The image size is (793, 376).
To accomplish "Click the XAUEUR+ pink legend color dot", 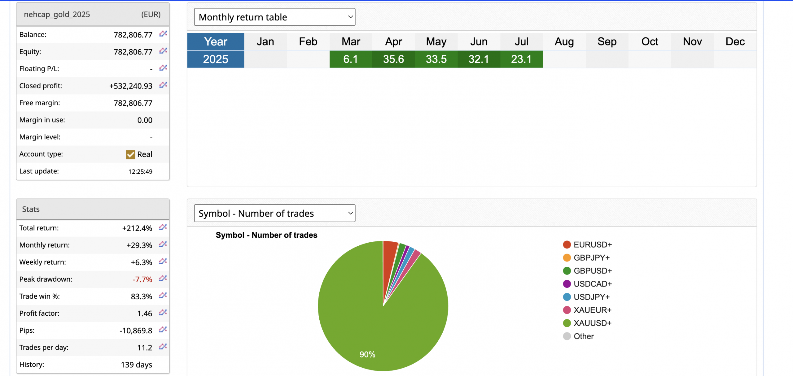I will [x=567, y=310].
